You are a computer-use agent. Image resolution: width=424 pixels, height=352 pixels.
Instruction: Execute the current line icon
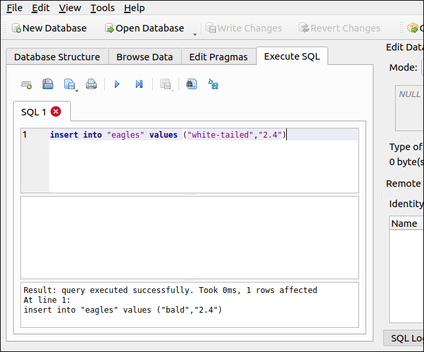pyautogui.click(x=139, y=84)
